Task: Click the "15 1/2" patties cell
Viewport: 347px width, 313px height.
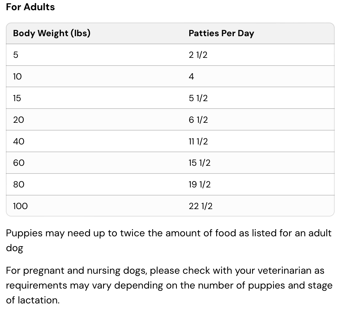Action: [199, 163]
